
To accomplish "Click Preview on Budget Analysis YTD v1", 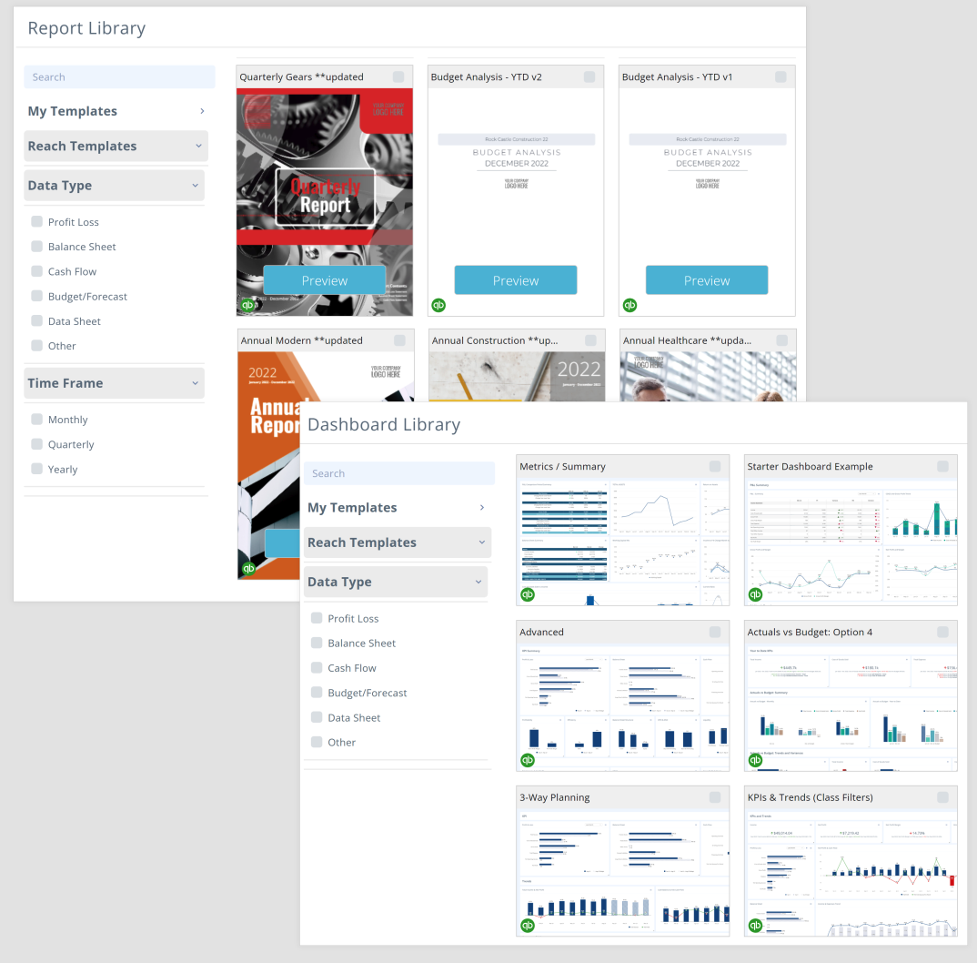I will (x=707, y=279).
